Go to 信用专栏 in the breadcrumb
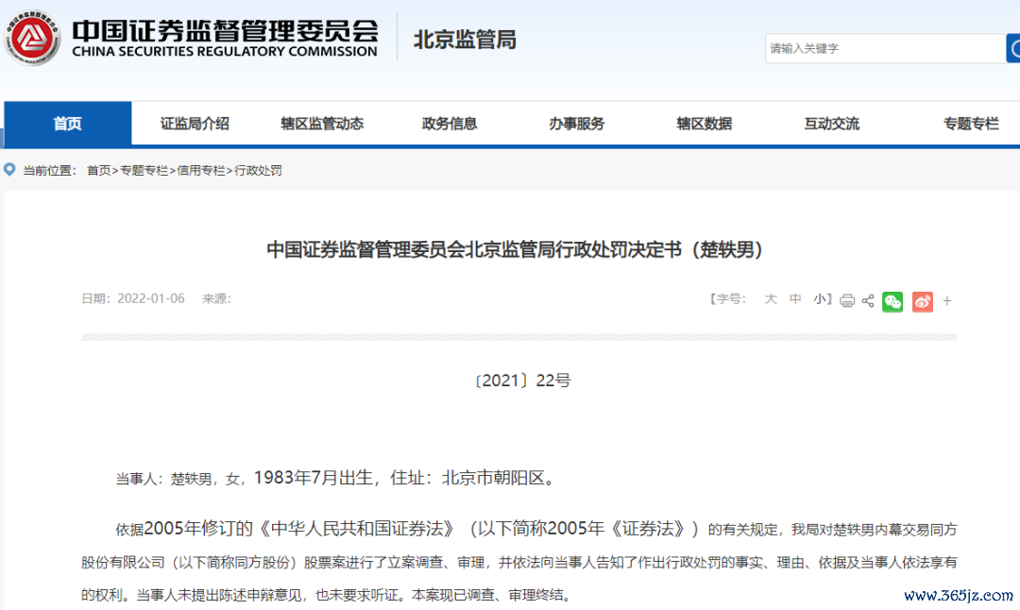This screenshot has width=1020, height=610. 201,170
